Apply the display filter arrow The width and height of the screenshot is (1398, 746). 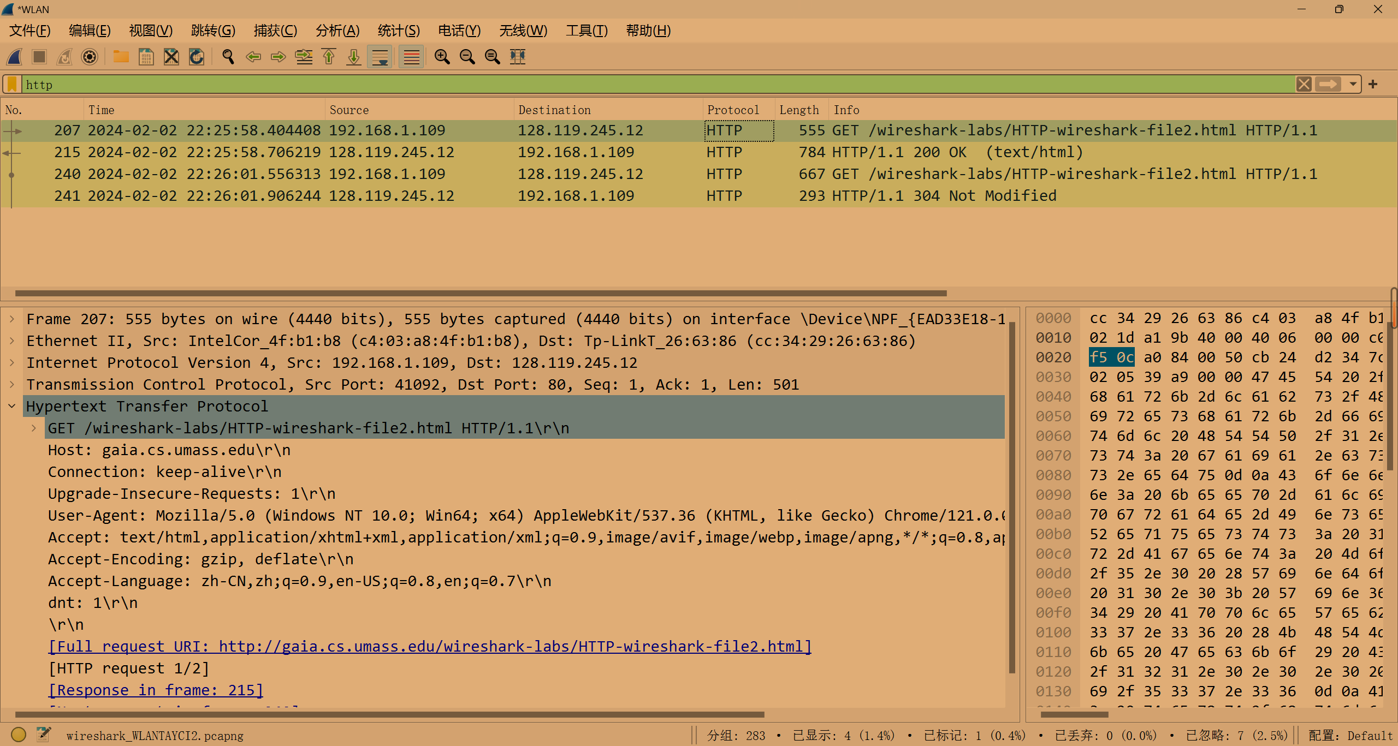pos(1328,84)
